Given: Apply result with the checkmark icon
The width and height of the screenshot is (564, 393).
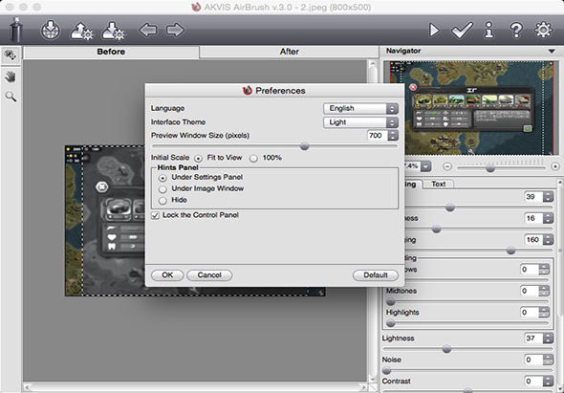Looking at the screenshot, I should coord(462,31).
